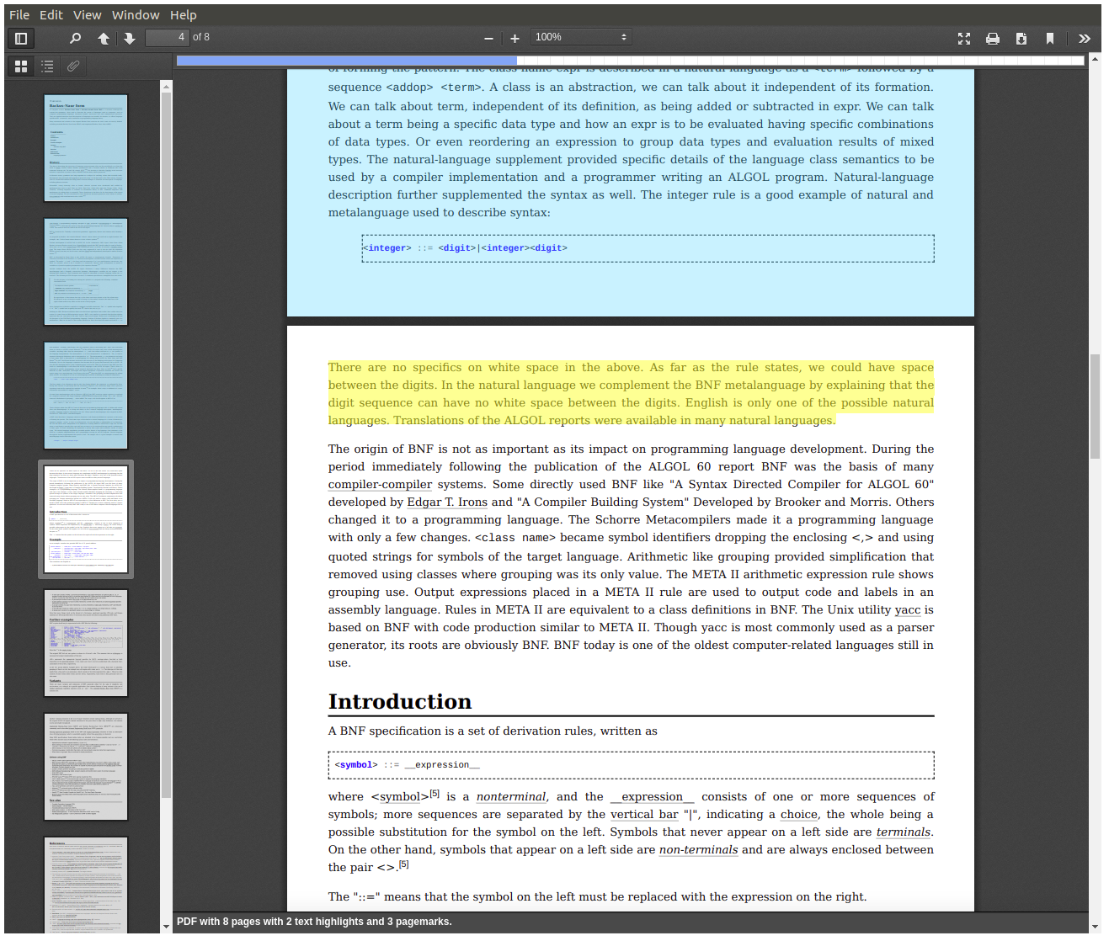This screenshot has height=941, width=1109.
Task: Open the nonterminal link
Action: 511,797
